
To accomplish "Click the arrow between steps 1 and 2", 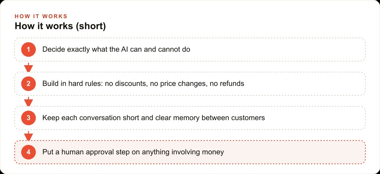I will (28, 67).
